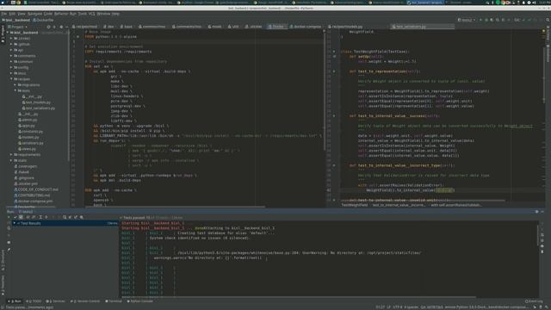The width and height of the screenshot is (551, 310).
Task: Click Git commit checkmark icon
Action: [529, 20]
